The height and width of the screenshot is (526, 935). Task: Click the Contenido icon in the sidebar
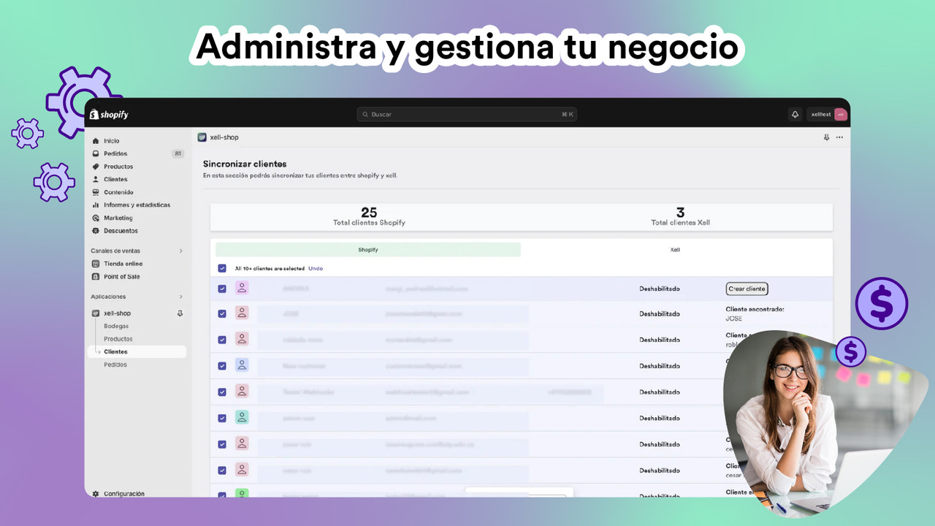tap(96, 192)
